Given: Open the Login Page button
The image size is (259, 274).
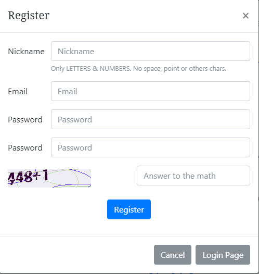Looking at the screenshot, I should tap(223, 255).
